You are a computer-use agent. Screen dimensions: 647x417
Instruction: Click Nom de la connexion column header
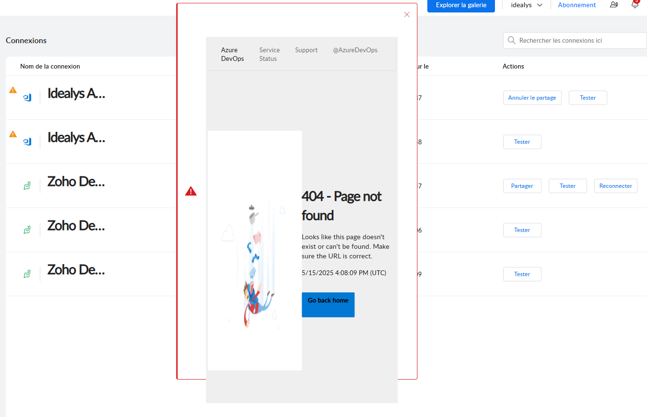tap(50, 66)
